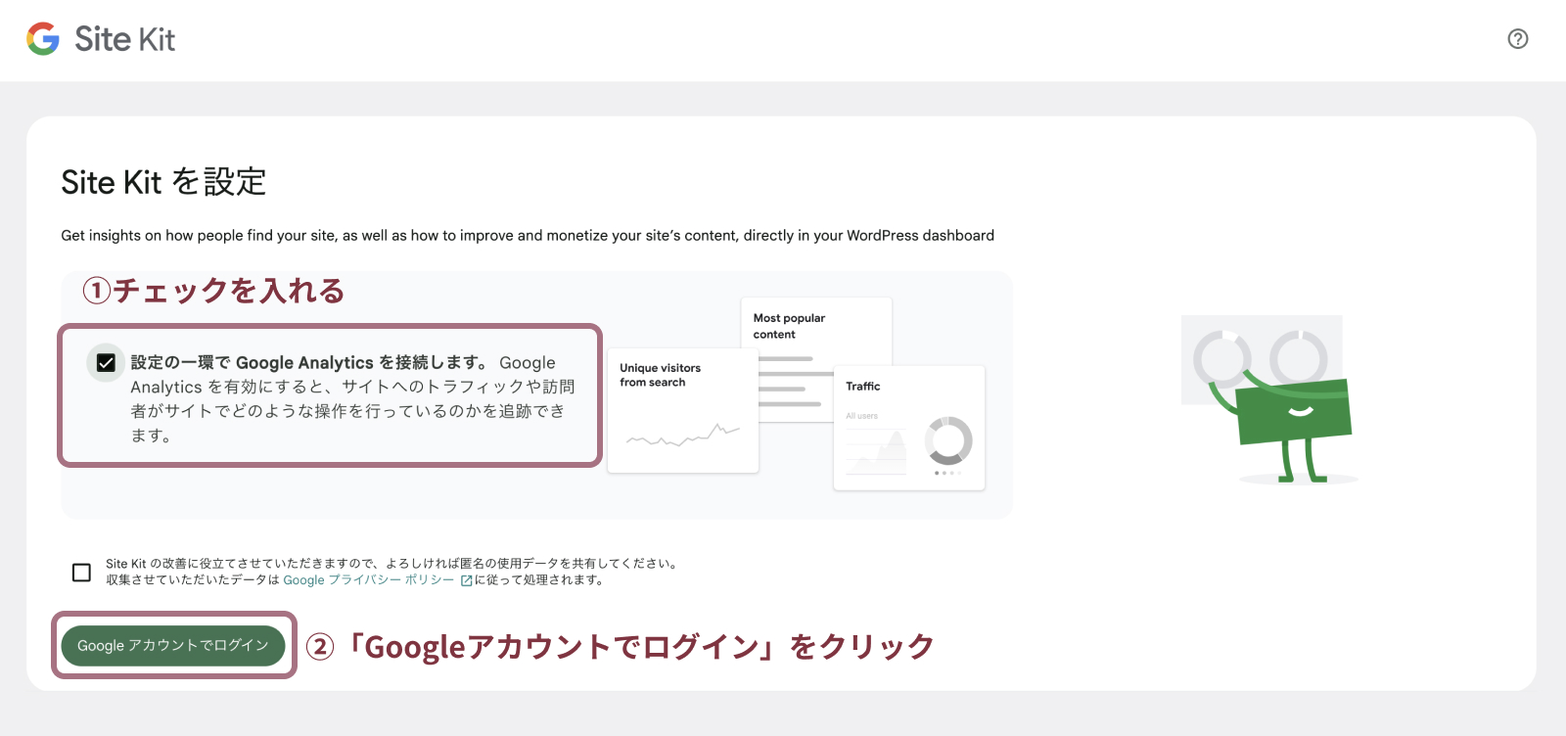This screenshot has width=1566, height=736.
Task: Click the Google アカウントでログイン button
Action: pos(173,646)
